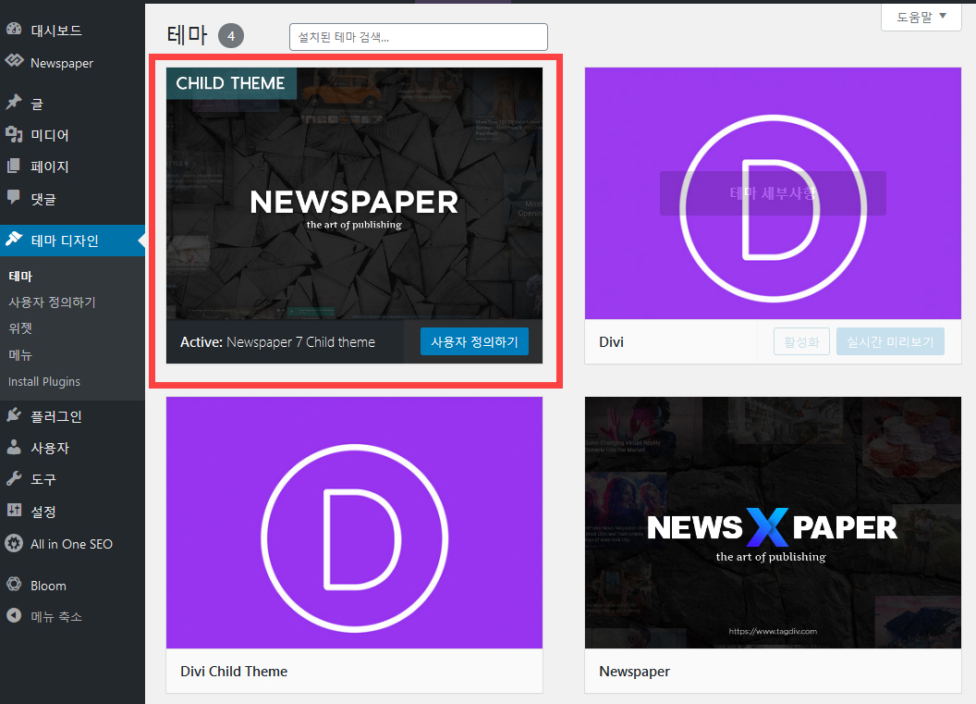Click the Newspaper theme name at bottom

(634, 671)
